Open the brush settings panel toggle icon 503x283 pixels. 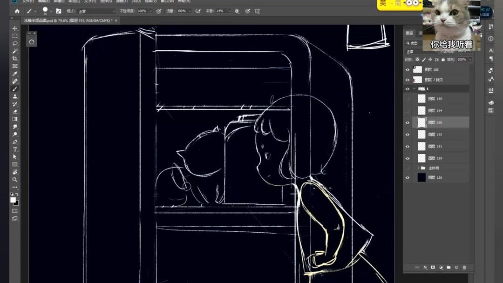[58, 11]
